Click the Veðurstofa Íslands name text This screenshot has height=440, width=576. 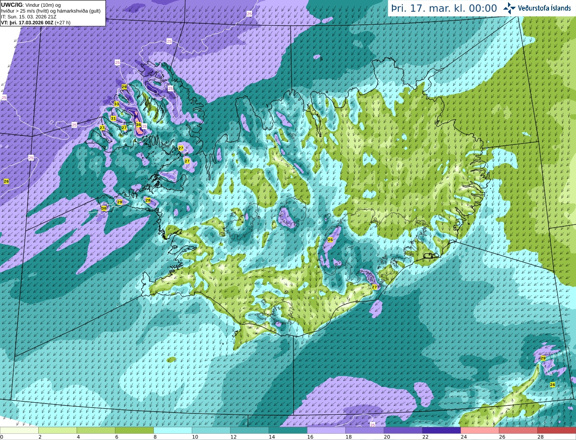pos(544,8)
